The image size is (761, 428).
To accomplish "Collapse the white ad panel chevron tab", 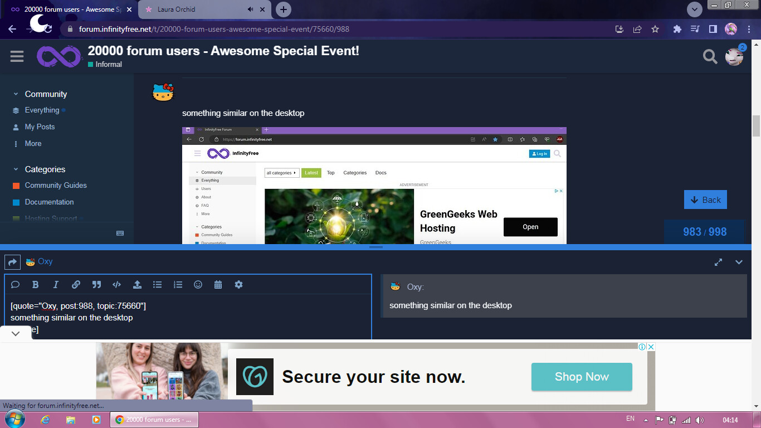I will click(x=16, y=333).
